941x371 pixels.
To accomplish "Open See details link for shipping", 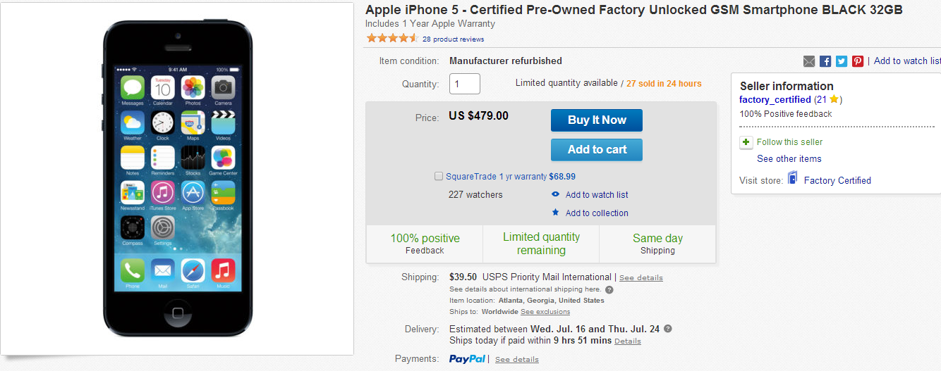I will pos(641,278).
